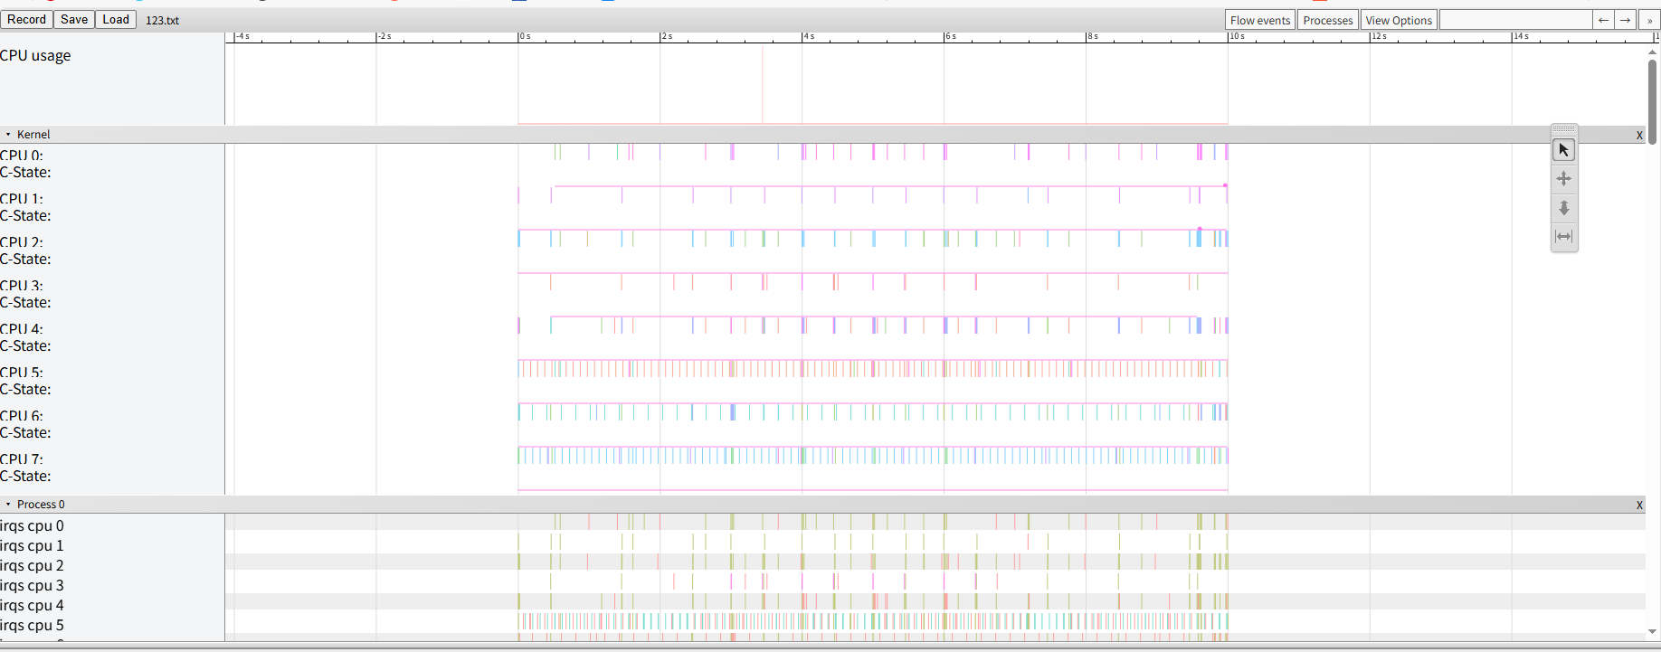Screen dimensions: 1661x652
Task: Collapse the Process 0 section triangle
Action: coord(8,504)
